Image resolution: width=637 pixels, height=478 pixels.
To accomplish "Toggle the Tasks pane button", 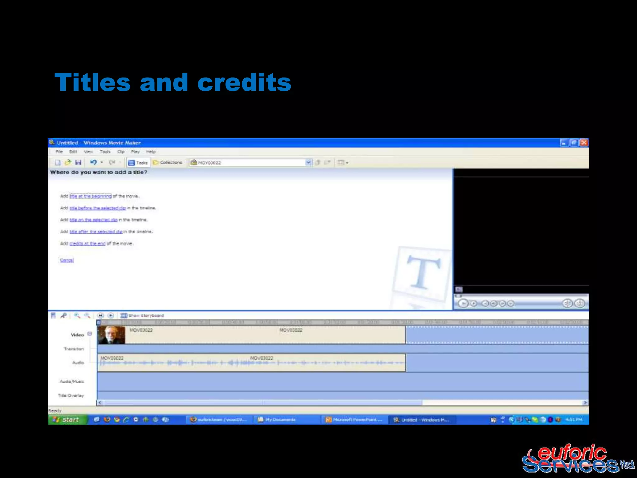I will click(x=138, y=162).
